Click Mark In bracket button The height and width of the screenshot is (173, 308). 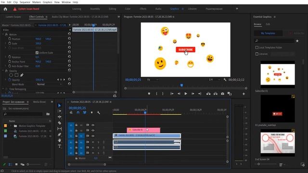coord(156,94)
